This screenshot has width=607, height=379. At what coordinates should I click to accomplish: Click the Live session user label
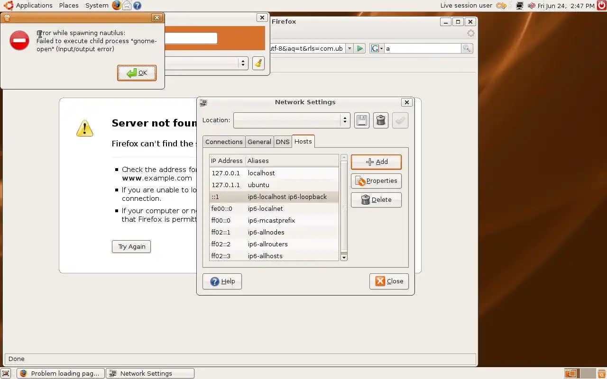pyautogui.click(x=466, y=6)
